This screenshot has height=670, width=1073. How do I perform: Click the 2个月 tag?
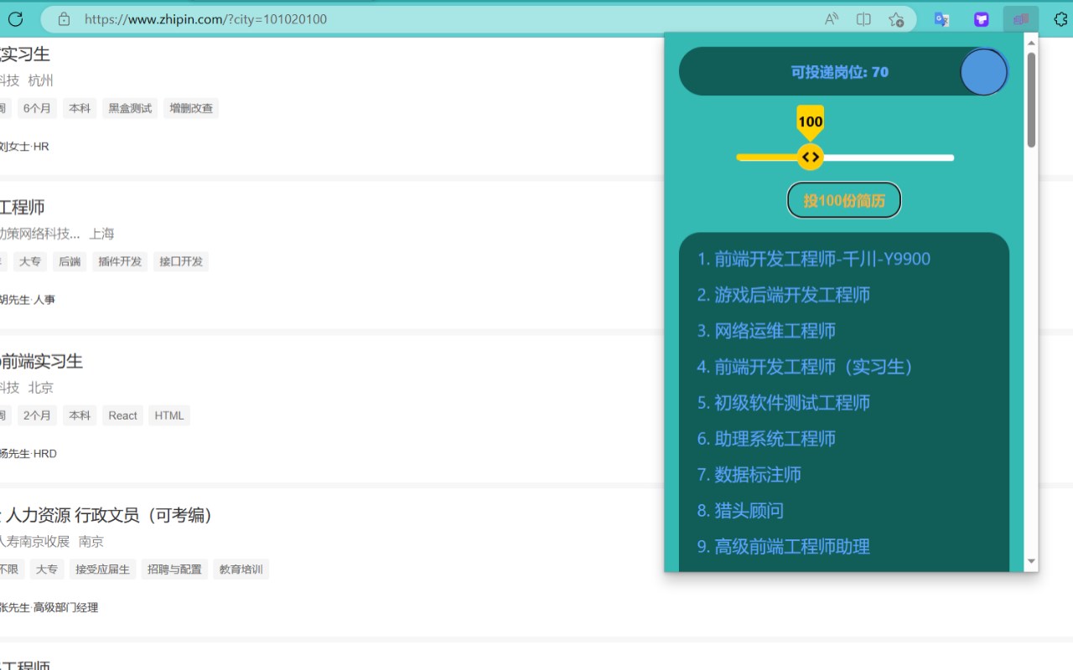[37, 415]
